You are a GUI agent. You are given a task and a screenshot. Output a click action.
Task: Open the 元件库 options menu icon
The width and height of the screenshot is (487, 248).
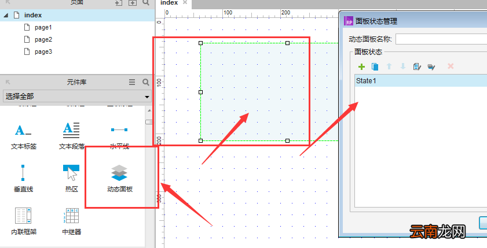pos(132,82)
